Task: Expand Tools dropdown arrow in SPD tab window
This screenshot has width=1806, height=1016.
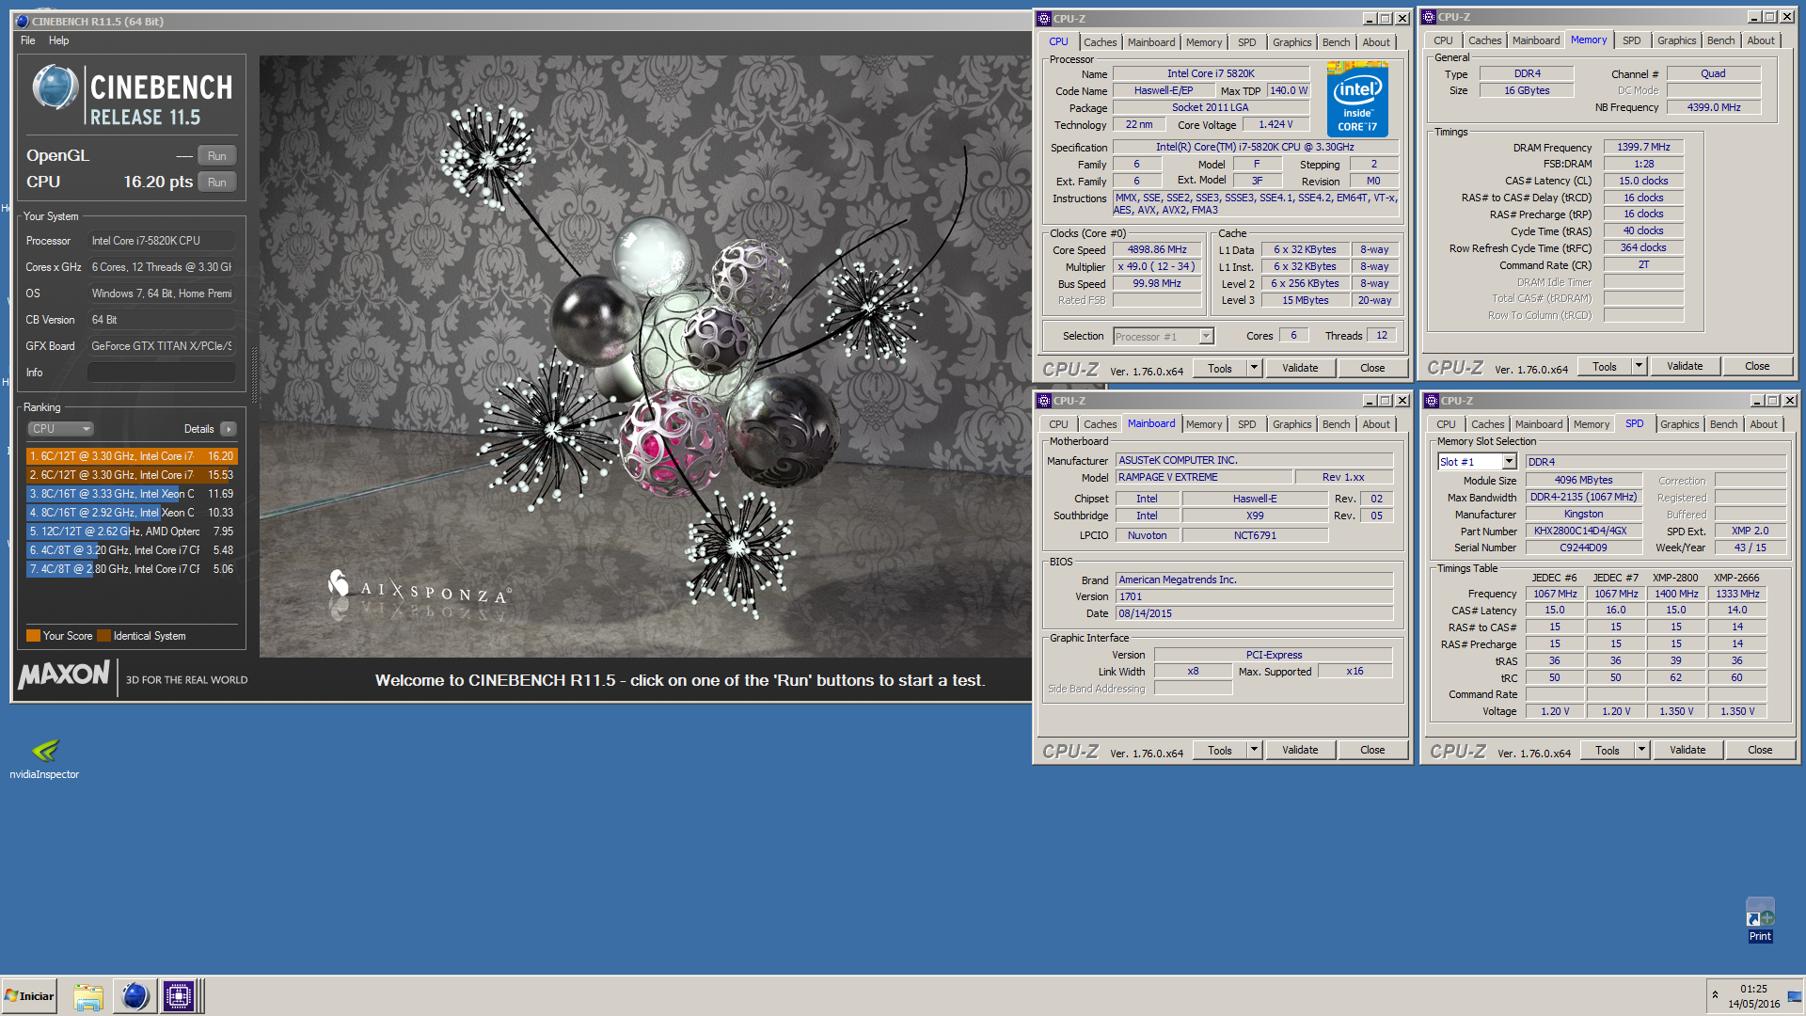Action: tap(1641, 750)
